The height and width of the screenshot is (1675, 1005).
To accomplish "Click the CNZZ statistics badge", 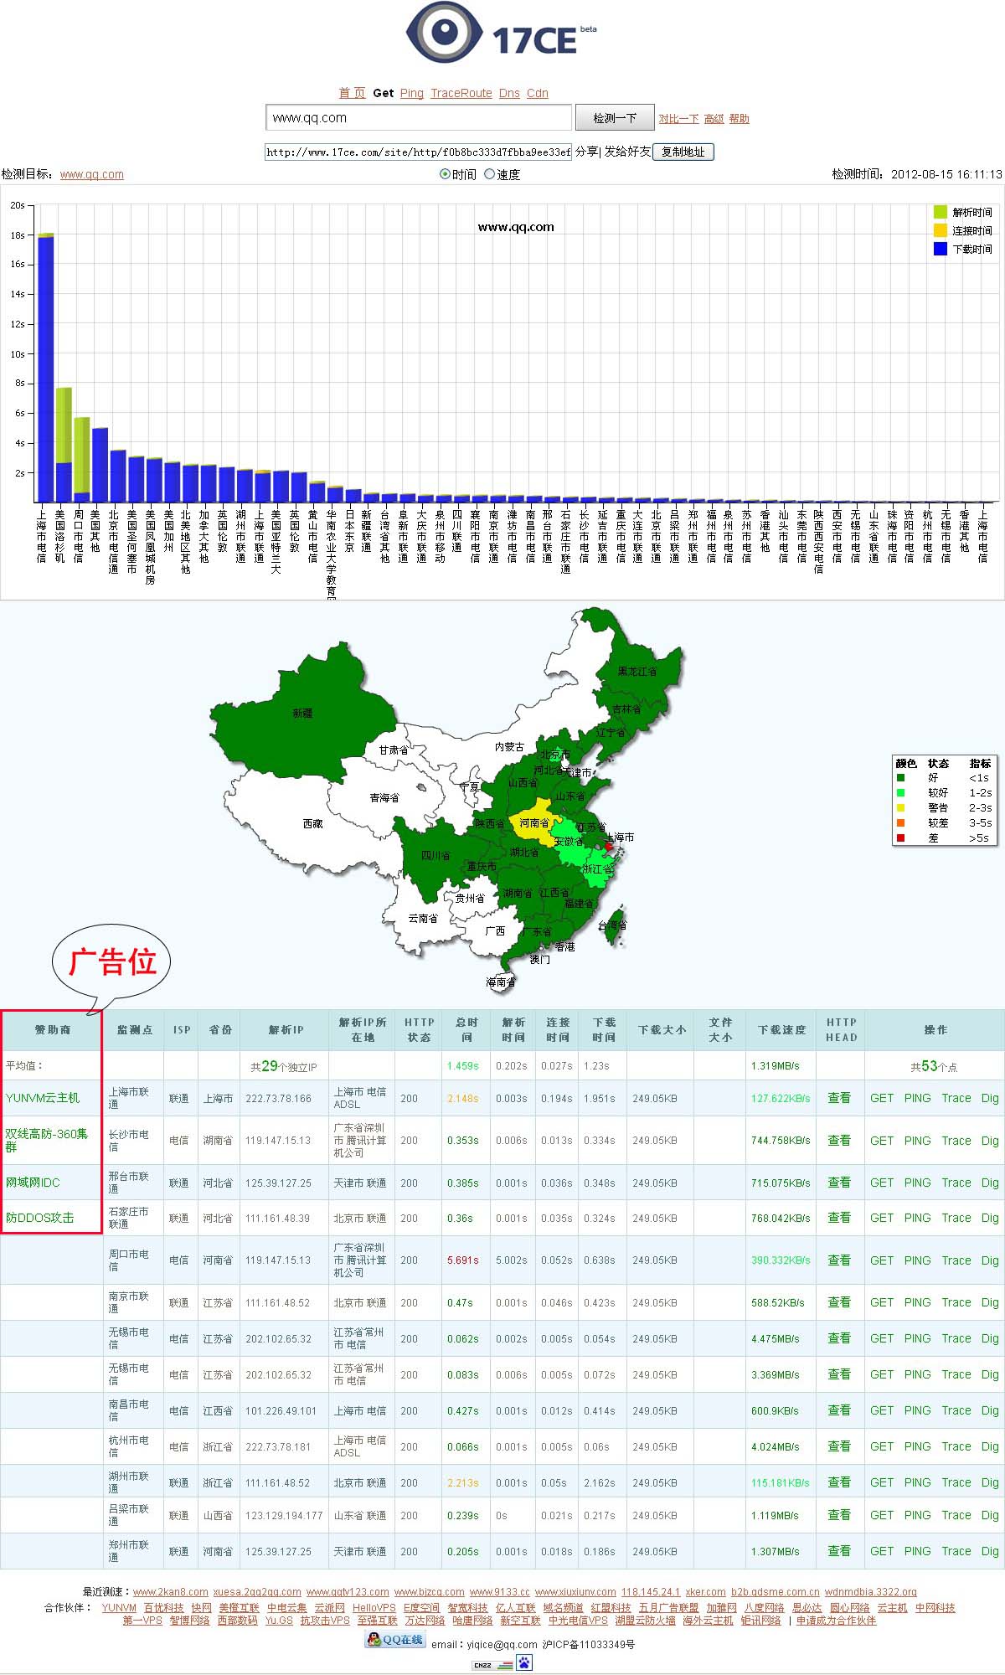I will point(492,1665).
